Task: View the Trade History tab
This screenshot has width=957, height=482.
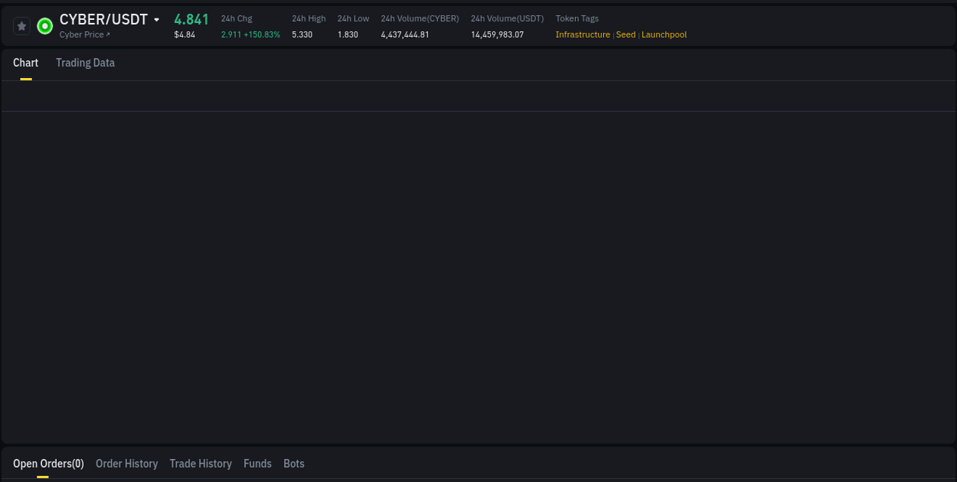Action: (x=201, y=464)
